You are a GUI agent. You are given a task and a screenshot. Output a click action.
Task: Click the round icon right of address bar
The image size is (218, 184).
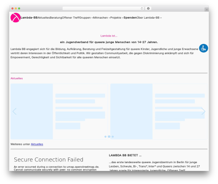[148, 9]
